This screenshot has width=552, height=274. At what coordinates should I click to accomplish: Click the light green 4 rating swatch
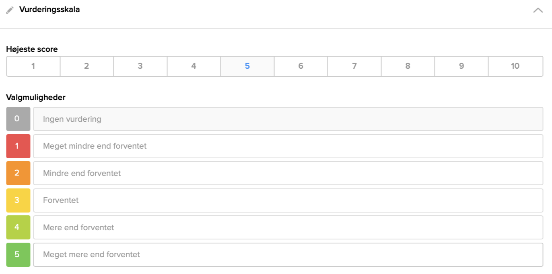(x=18, y=227)
